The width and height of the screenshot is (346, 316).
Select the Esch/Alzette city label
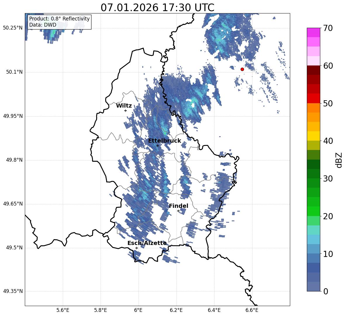[147, 243]
